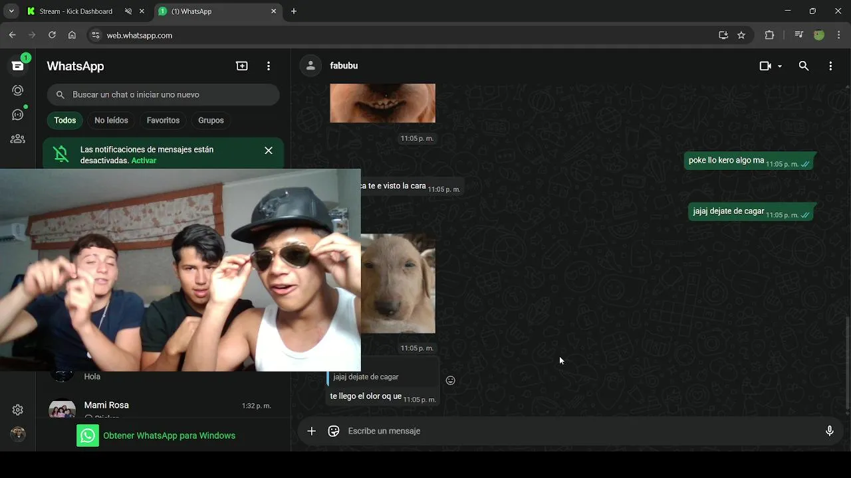Screen dimensions: 851x478
Task: Select the Todos filter chip
Action: (65, 120)
